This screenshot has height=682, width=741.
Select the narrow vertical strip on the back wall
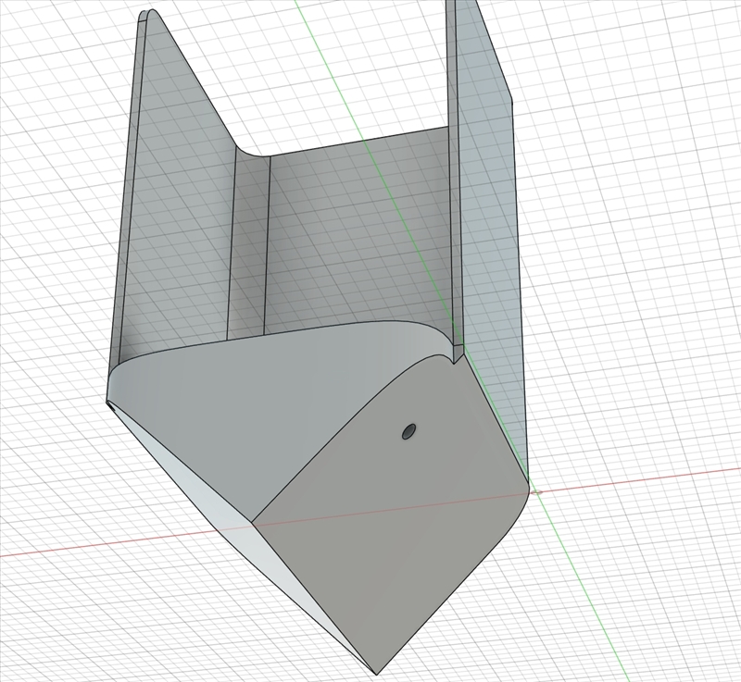249,245
